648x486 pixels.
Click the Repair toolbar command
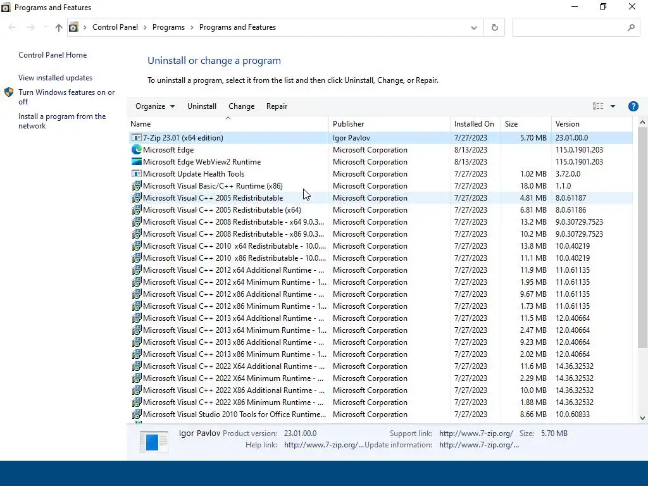pos(277,106)
